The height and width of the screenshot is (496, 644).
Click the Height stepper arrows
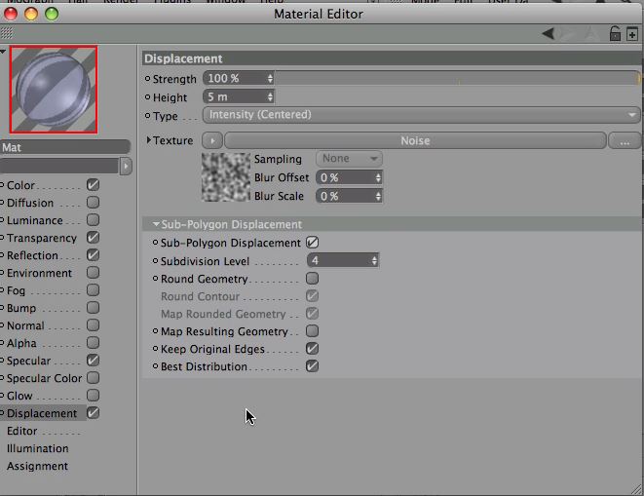tap(270, 97)
